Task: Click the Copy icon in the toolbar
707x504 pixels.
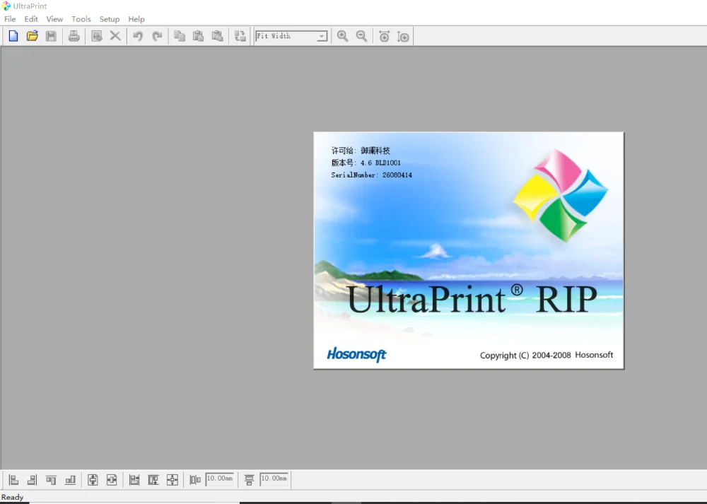Action: 180,36
